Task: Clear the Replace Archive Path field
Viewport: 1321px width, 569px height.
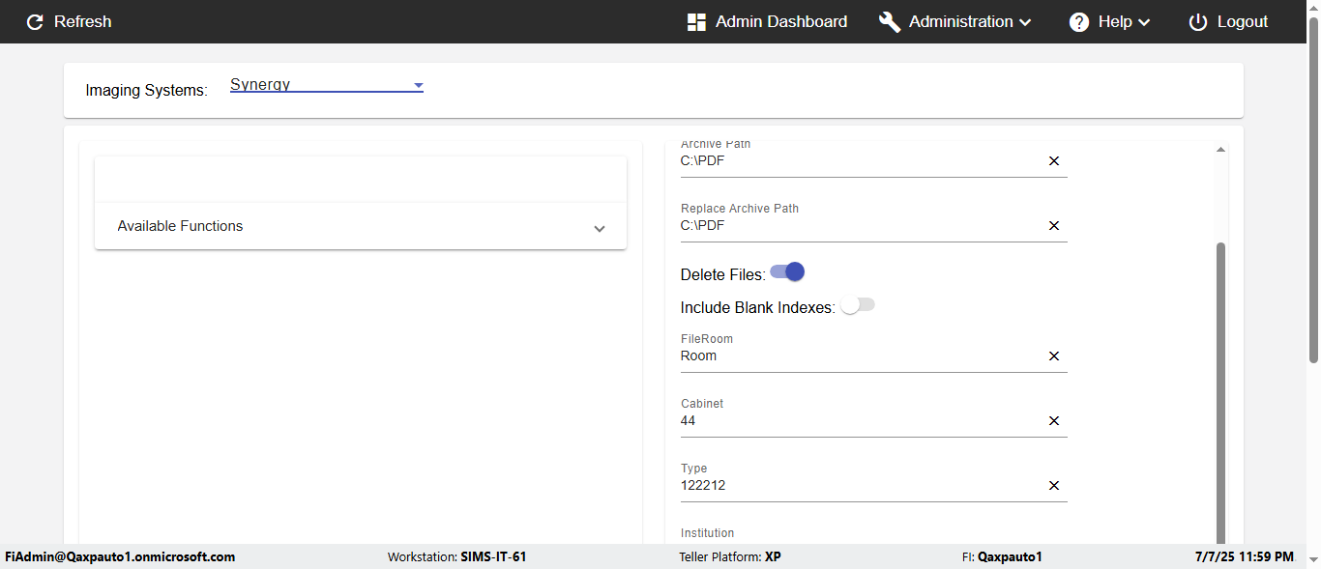Action: coord(1054,226)
